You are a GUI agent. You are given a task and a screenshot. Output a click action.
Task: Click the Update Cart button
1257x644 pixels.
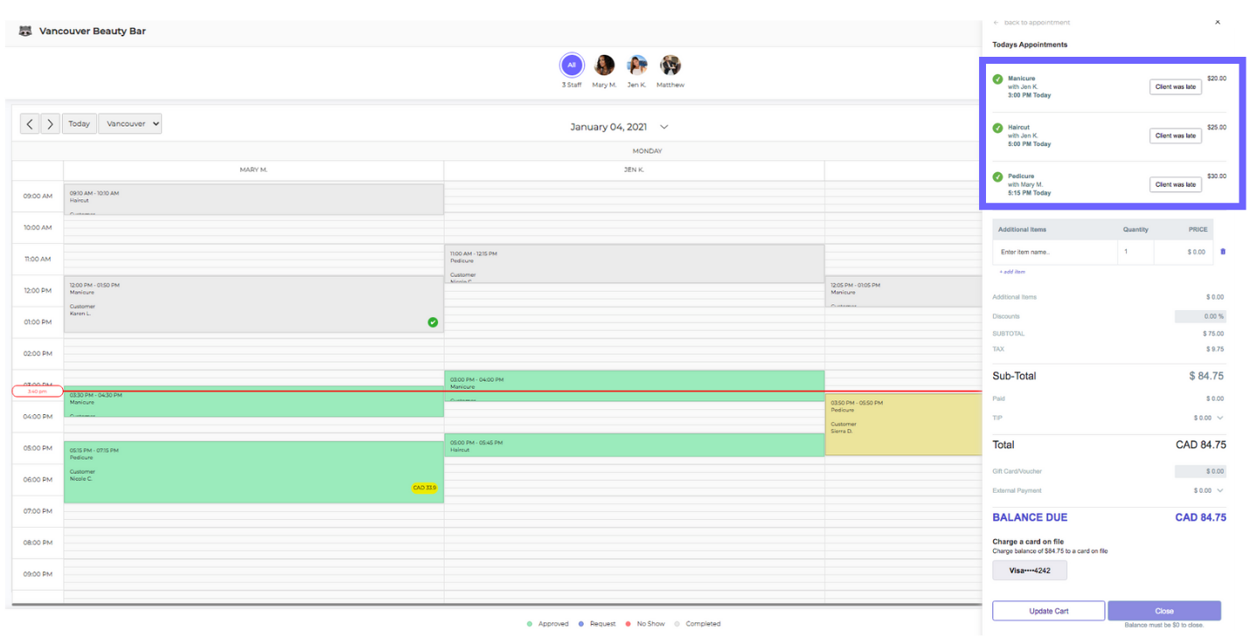coord(1048,611)
